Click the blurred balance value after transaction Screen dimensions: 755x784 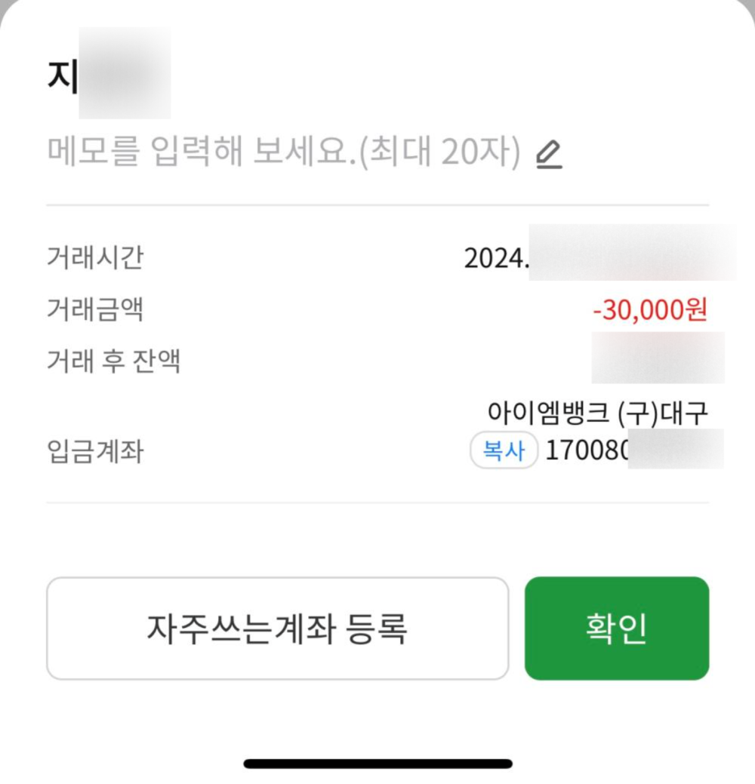click(658, 358)
